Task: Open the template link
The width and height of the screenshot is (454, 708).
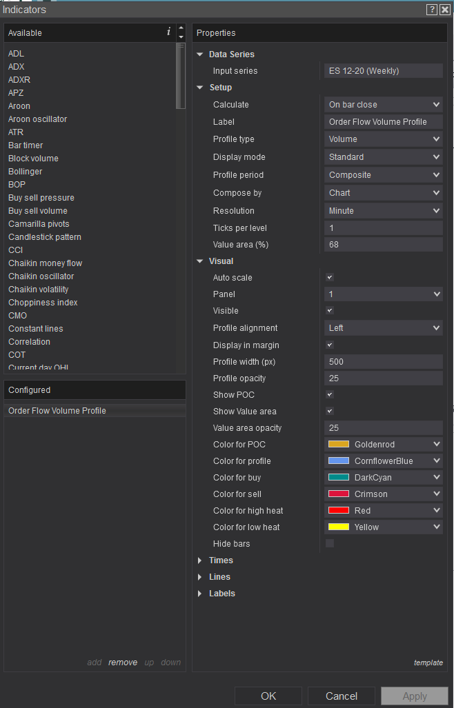Action: tap(428, 663)
